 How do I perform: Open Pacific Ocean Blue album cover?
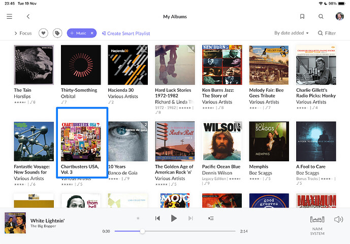[x=222, y=141]
